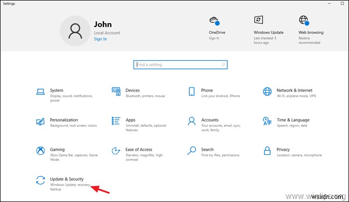Screen dimensions: 349x202
Task: Open the Apps list icon
Action: [116, 121]
